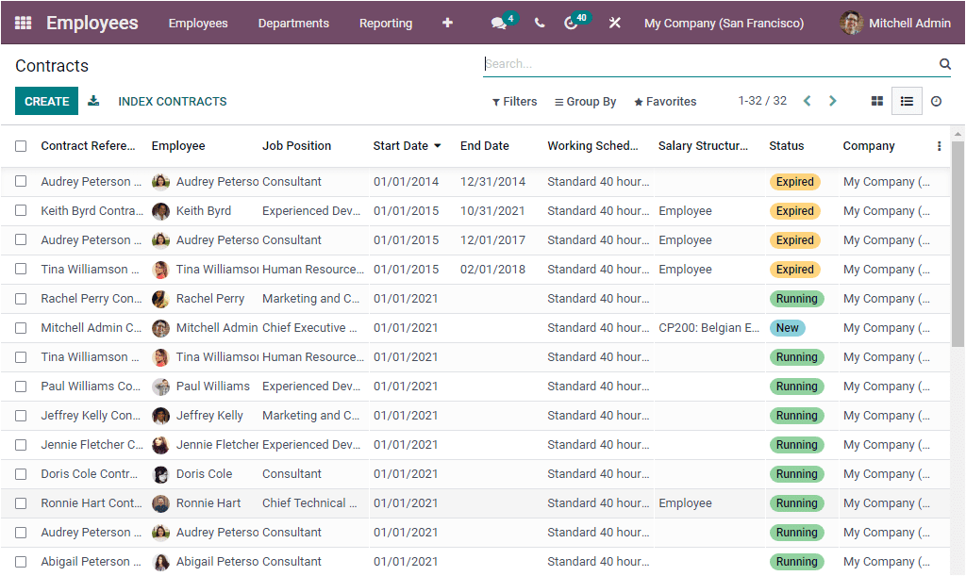
Task: Click the download export icon
Action: (x=93, y=101)
